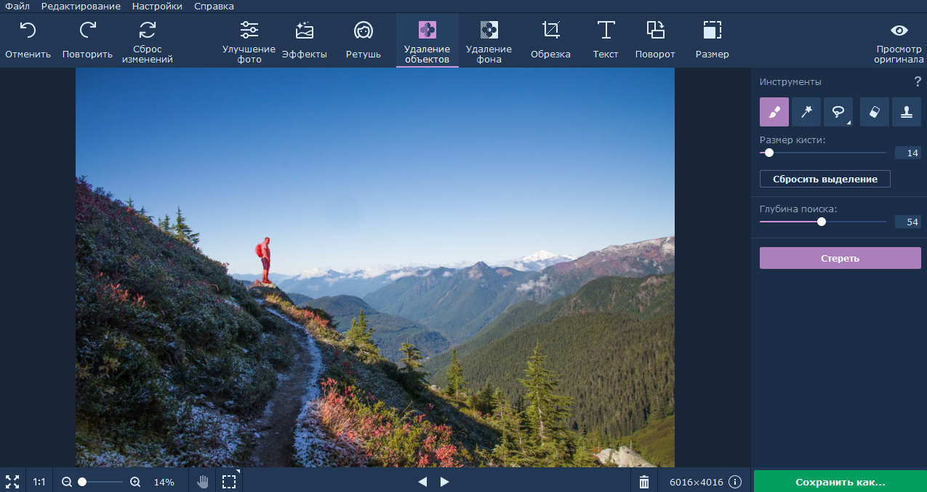Screen dimensions: 927x492
Task: Click the Размер кисти value field
Action: (x=907, y=153)
